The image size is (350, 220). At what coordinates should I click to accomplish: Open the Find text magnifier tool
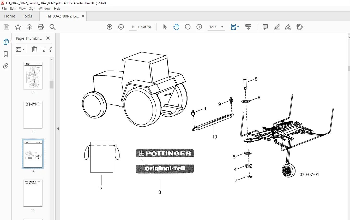pos(52,27)
